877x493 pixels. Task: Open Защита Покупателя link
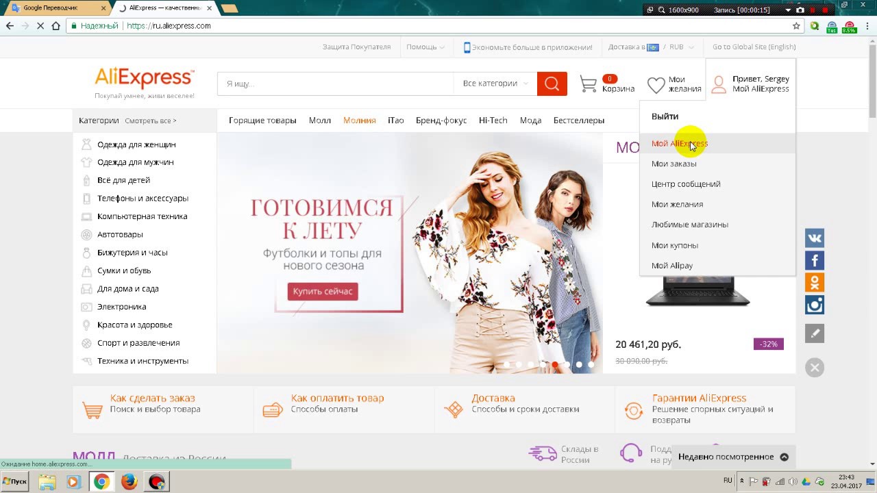click(356, 47)
